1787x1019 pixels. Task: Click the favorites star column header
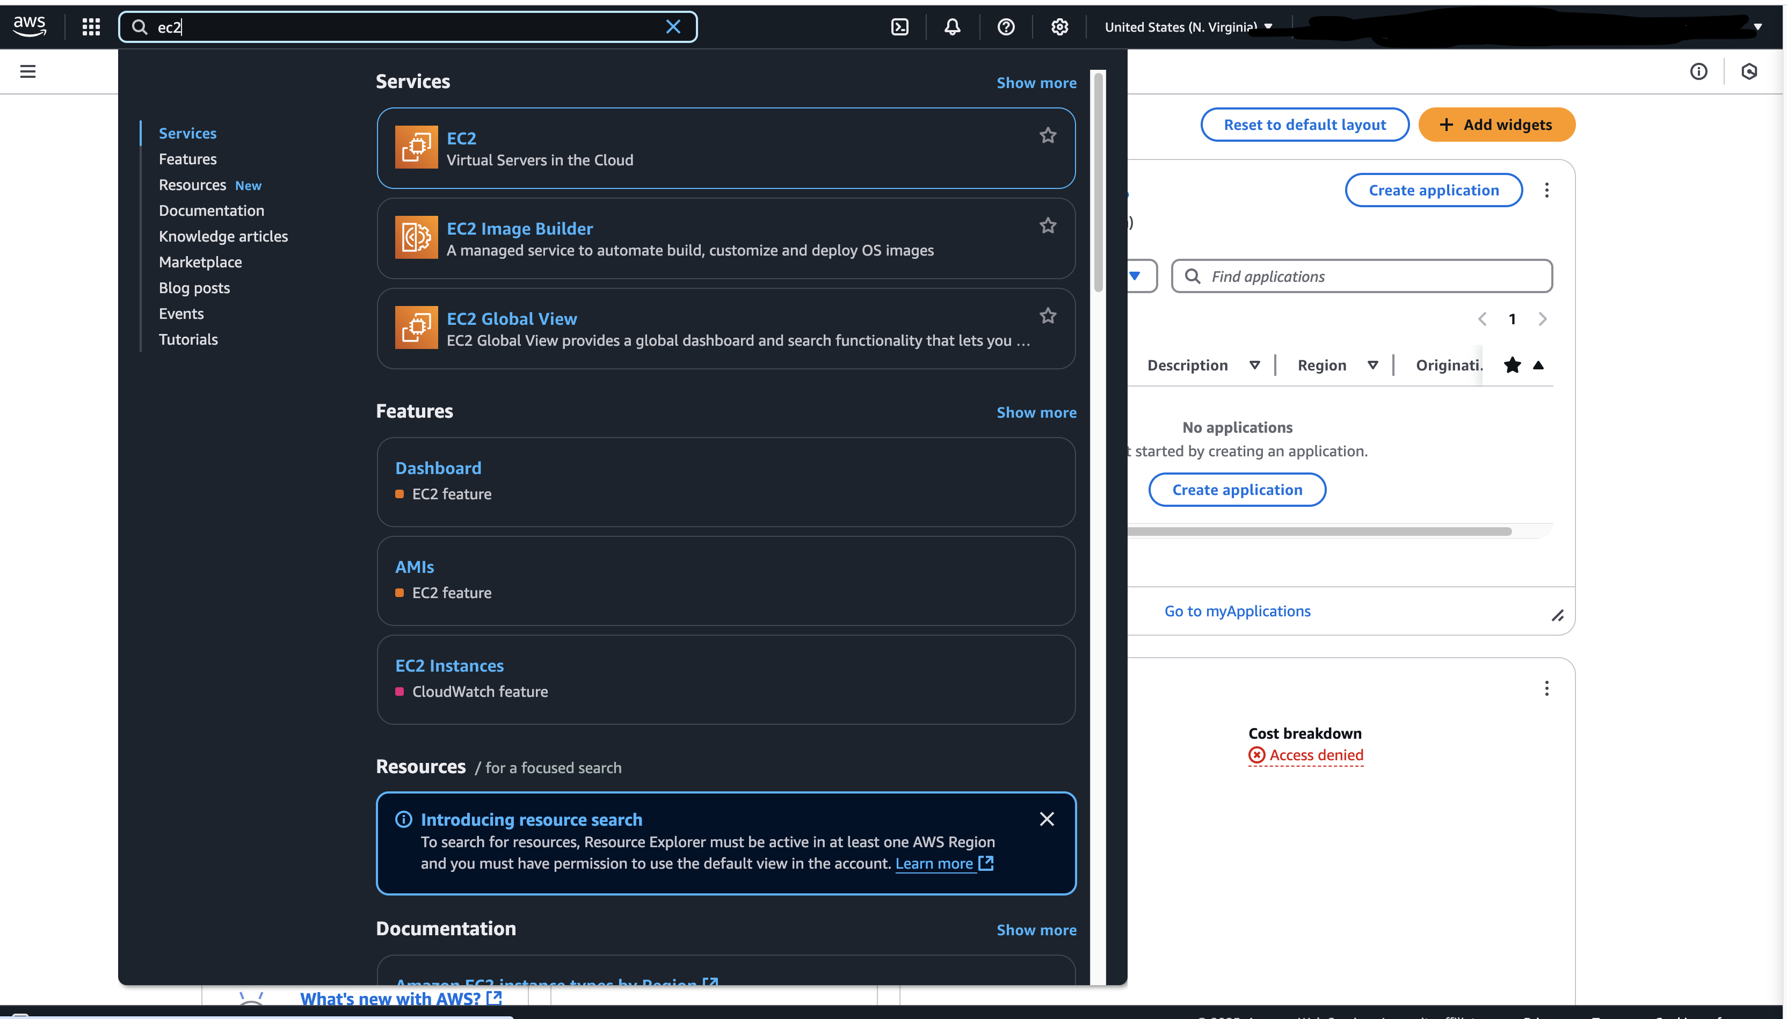click(1512, 365)
